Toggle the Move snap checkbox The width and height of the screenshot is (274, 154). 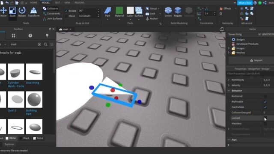[x=66, y=16]
